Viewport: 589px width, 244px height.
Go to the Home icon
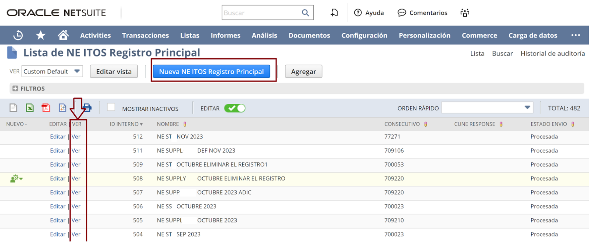(63, 35)
